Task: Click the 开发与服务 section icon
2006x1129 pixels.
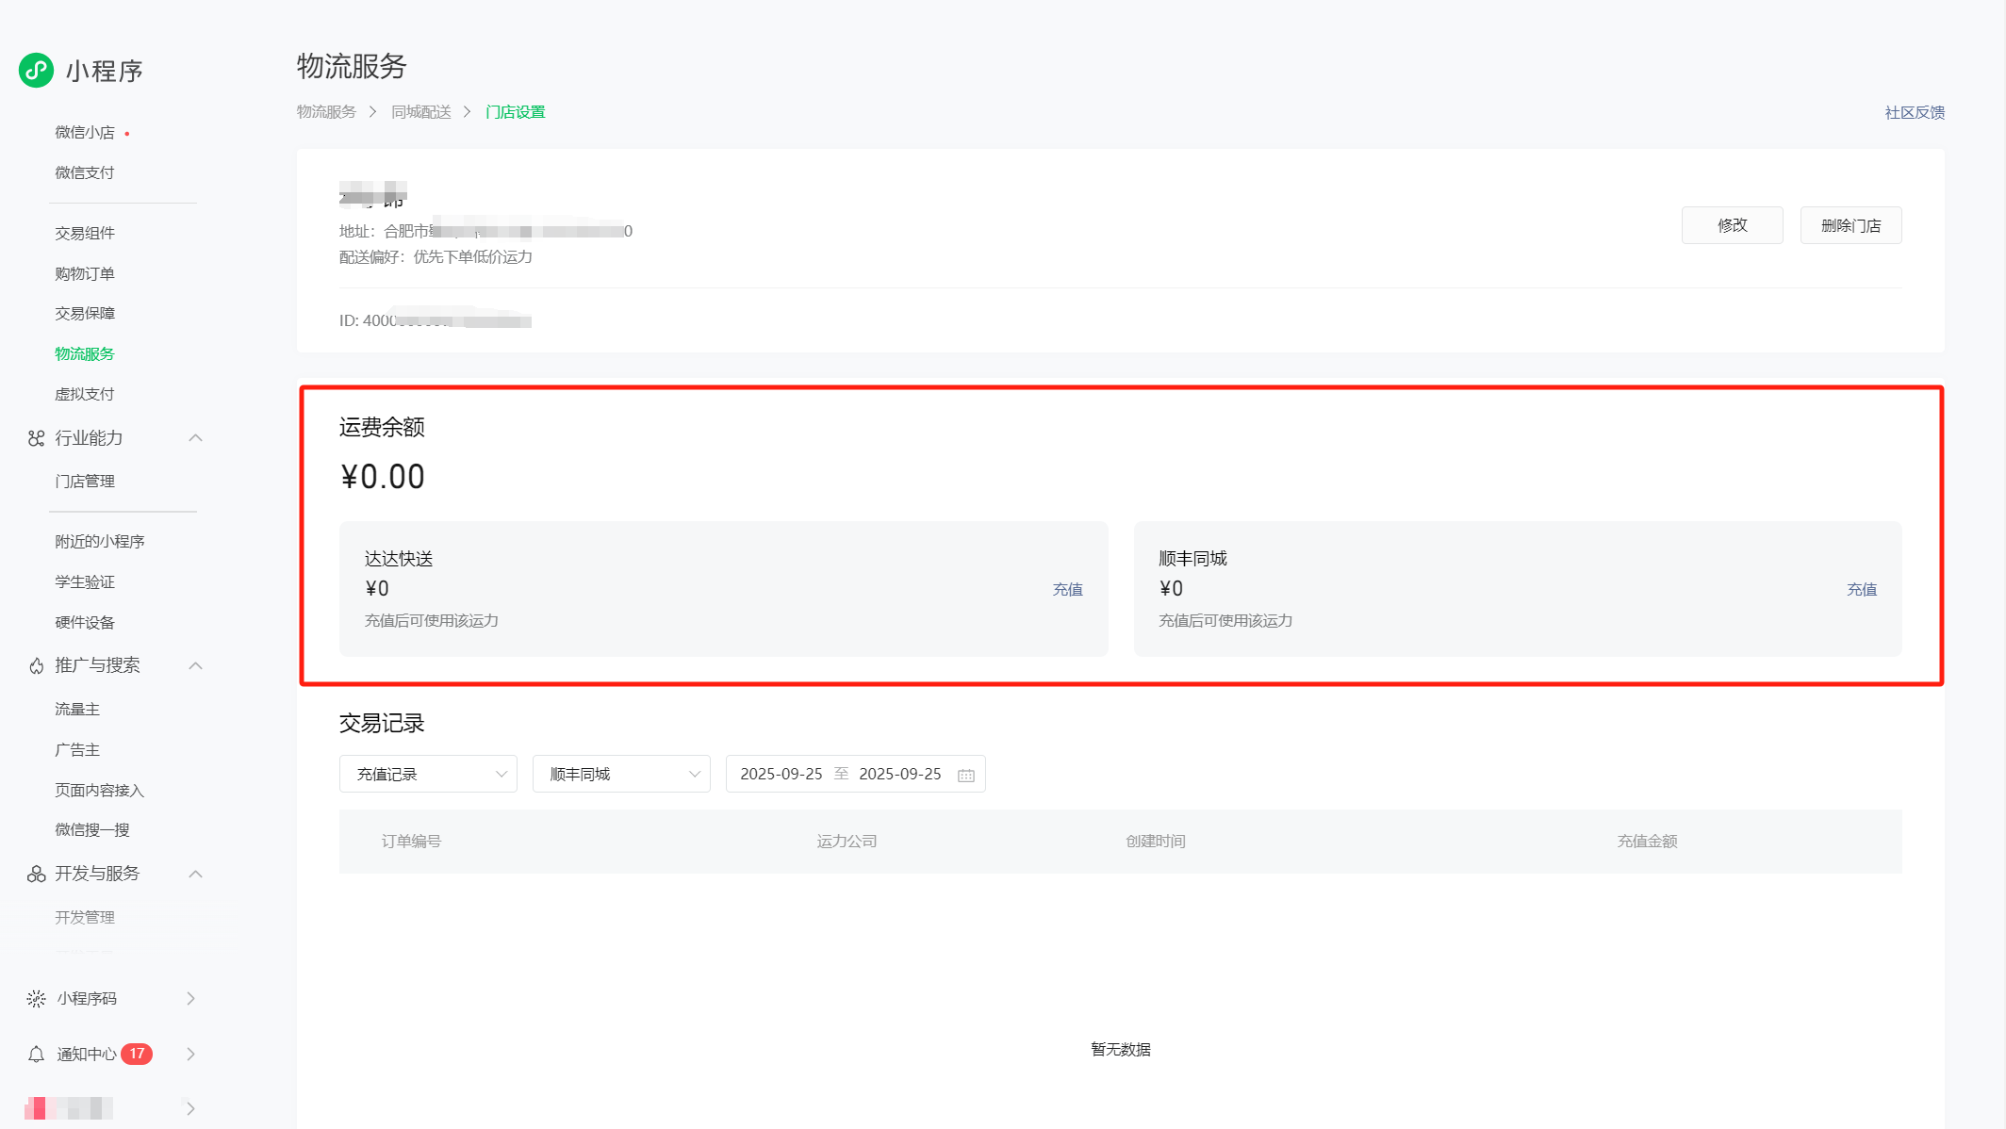Action: point(36,875)
